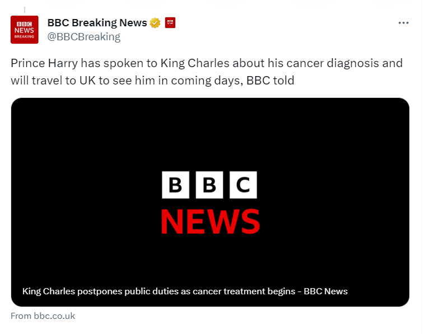Open the BBC Breaking News display name
Screen dimensions: 430x334
[97, 23]
